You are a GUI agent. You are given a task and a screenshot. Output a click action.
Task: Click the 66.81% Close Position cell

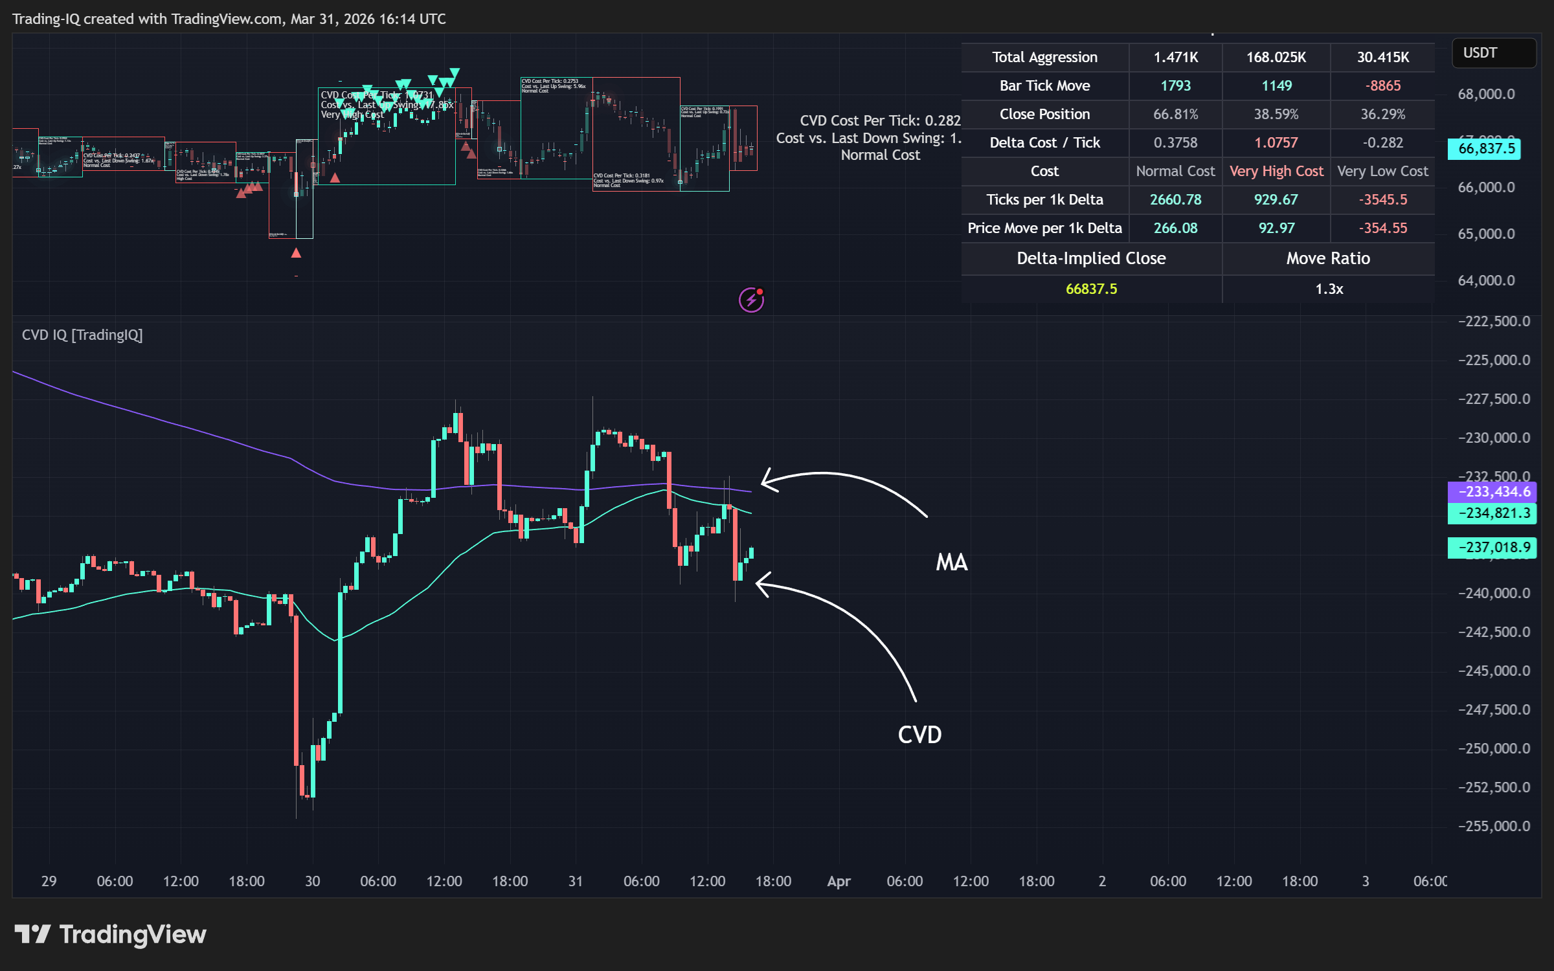click(x=1175, y=114)
